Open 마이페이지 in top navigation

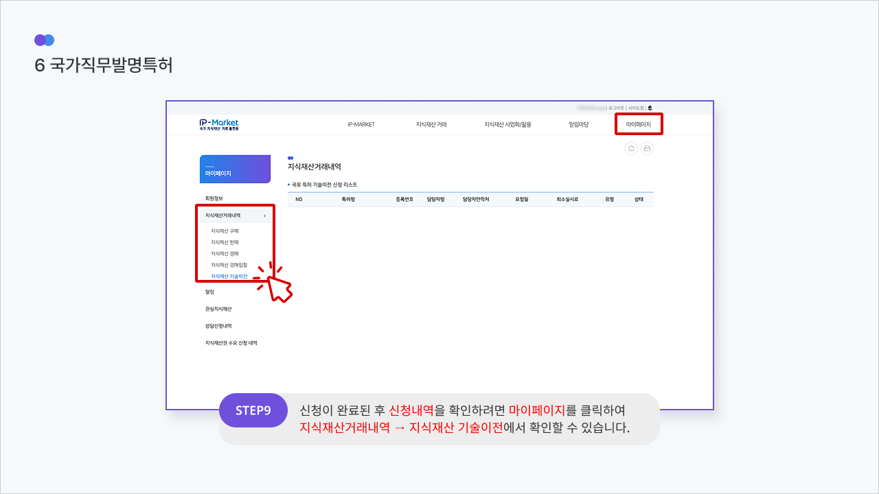click(x=638, y=124)
